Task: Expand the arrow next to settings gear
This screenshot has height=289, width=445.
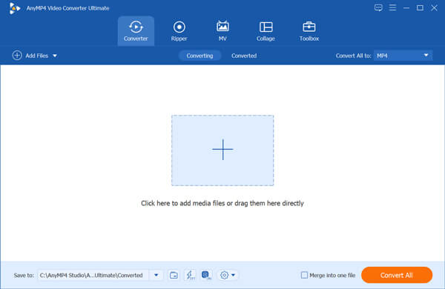Action: coord(233,275)
